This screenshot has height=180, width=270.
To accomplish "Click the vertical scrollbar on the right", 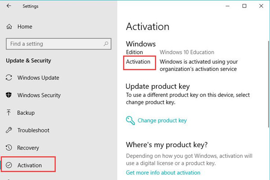I will tap(269, 84).
